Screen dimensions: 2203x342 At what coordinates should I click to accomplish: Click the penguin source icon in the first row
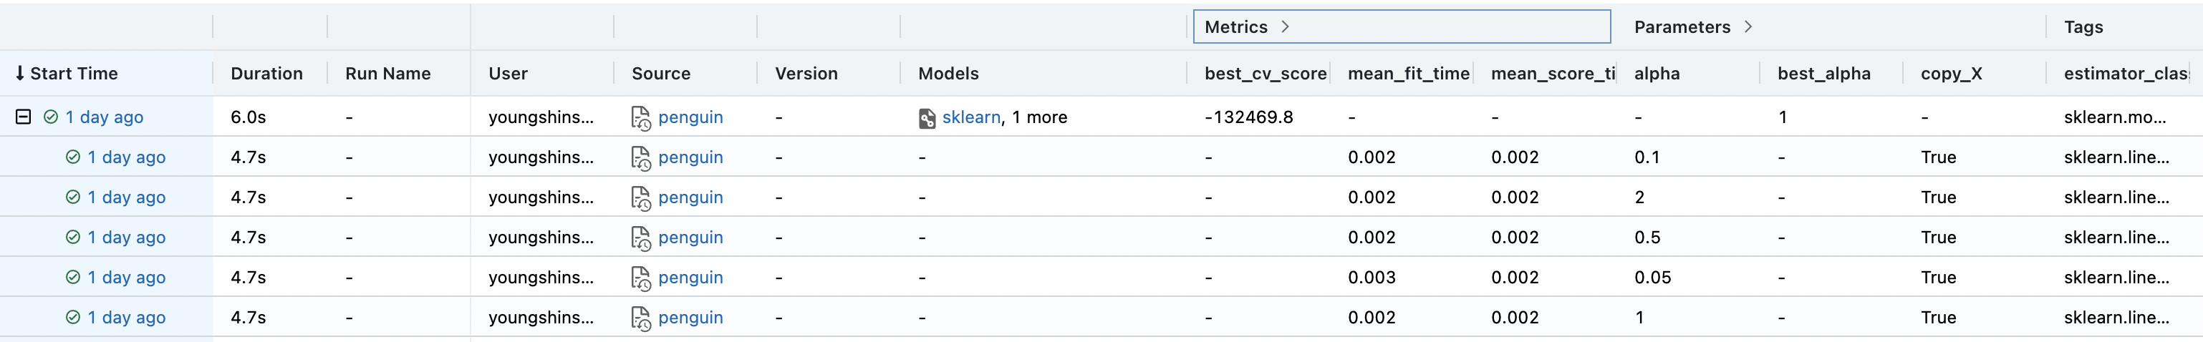coord(640,118)
